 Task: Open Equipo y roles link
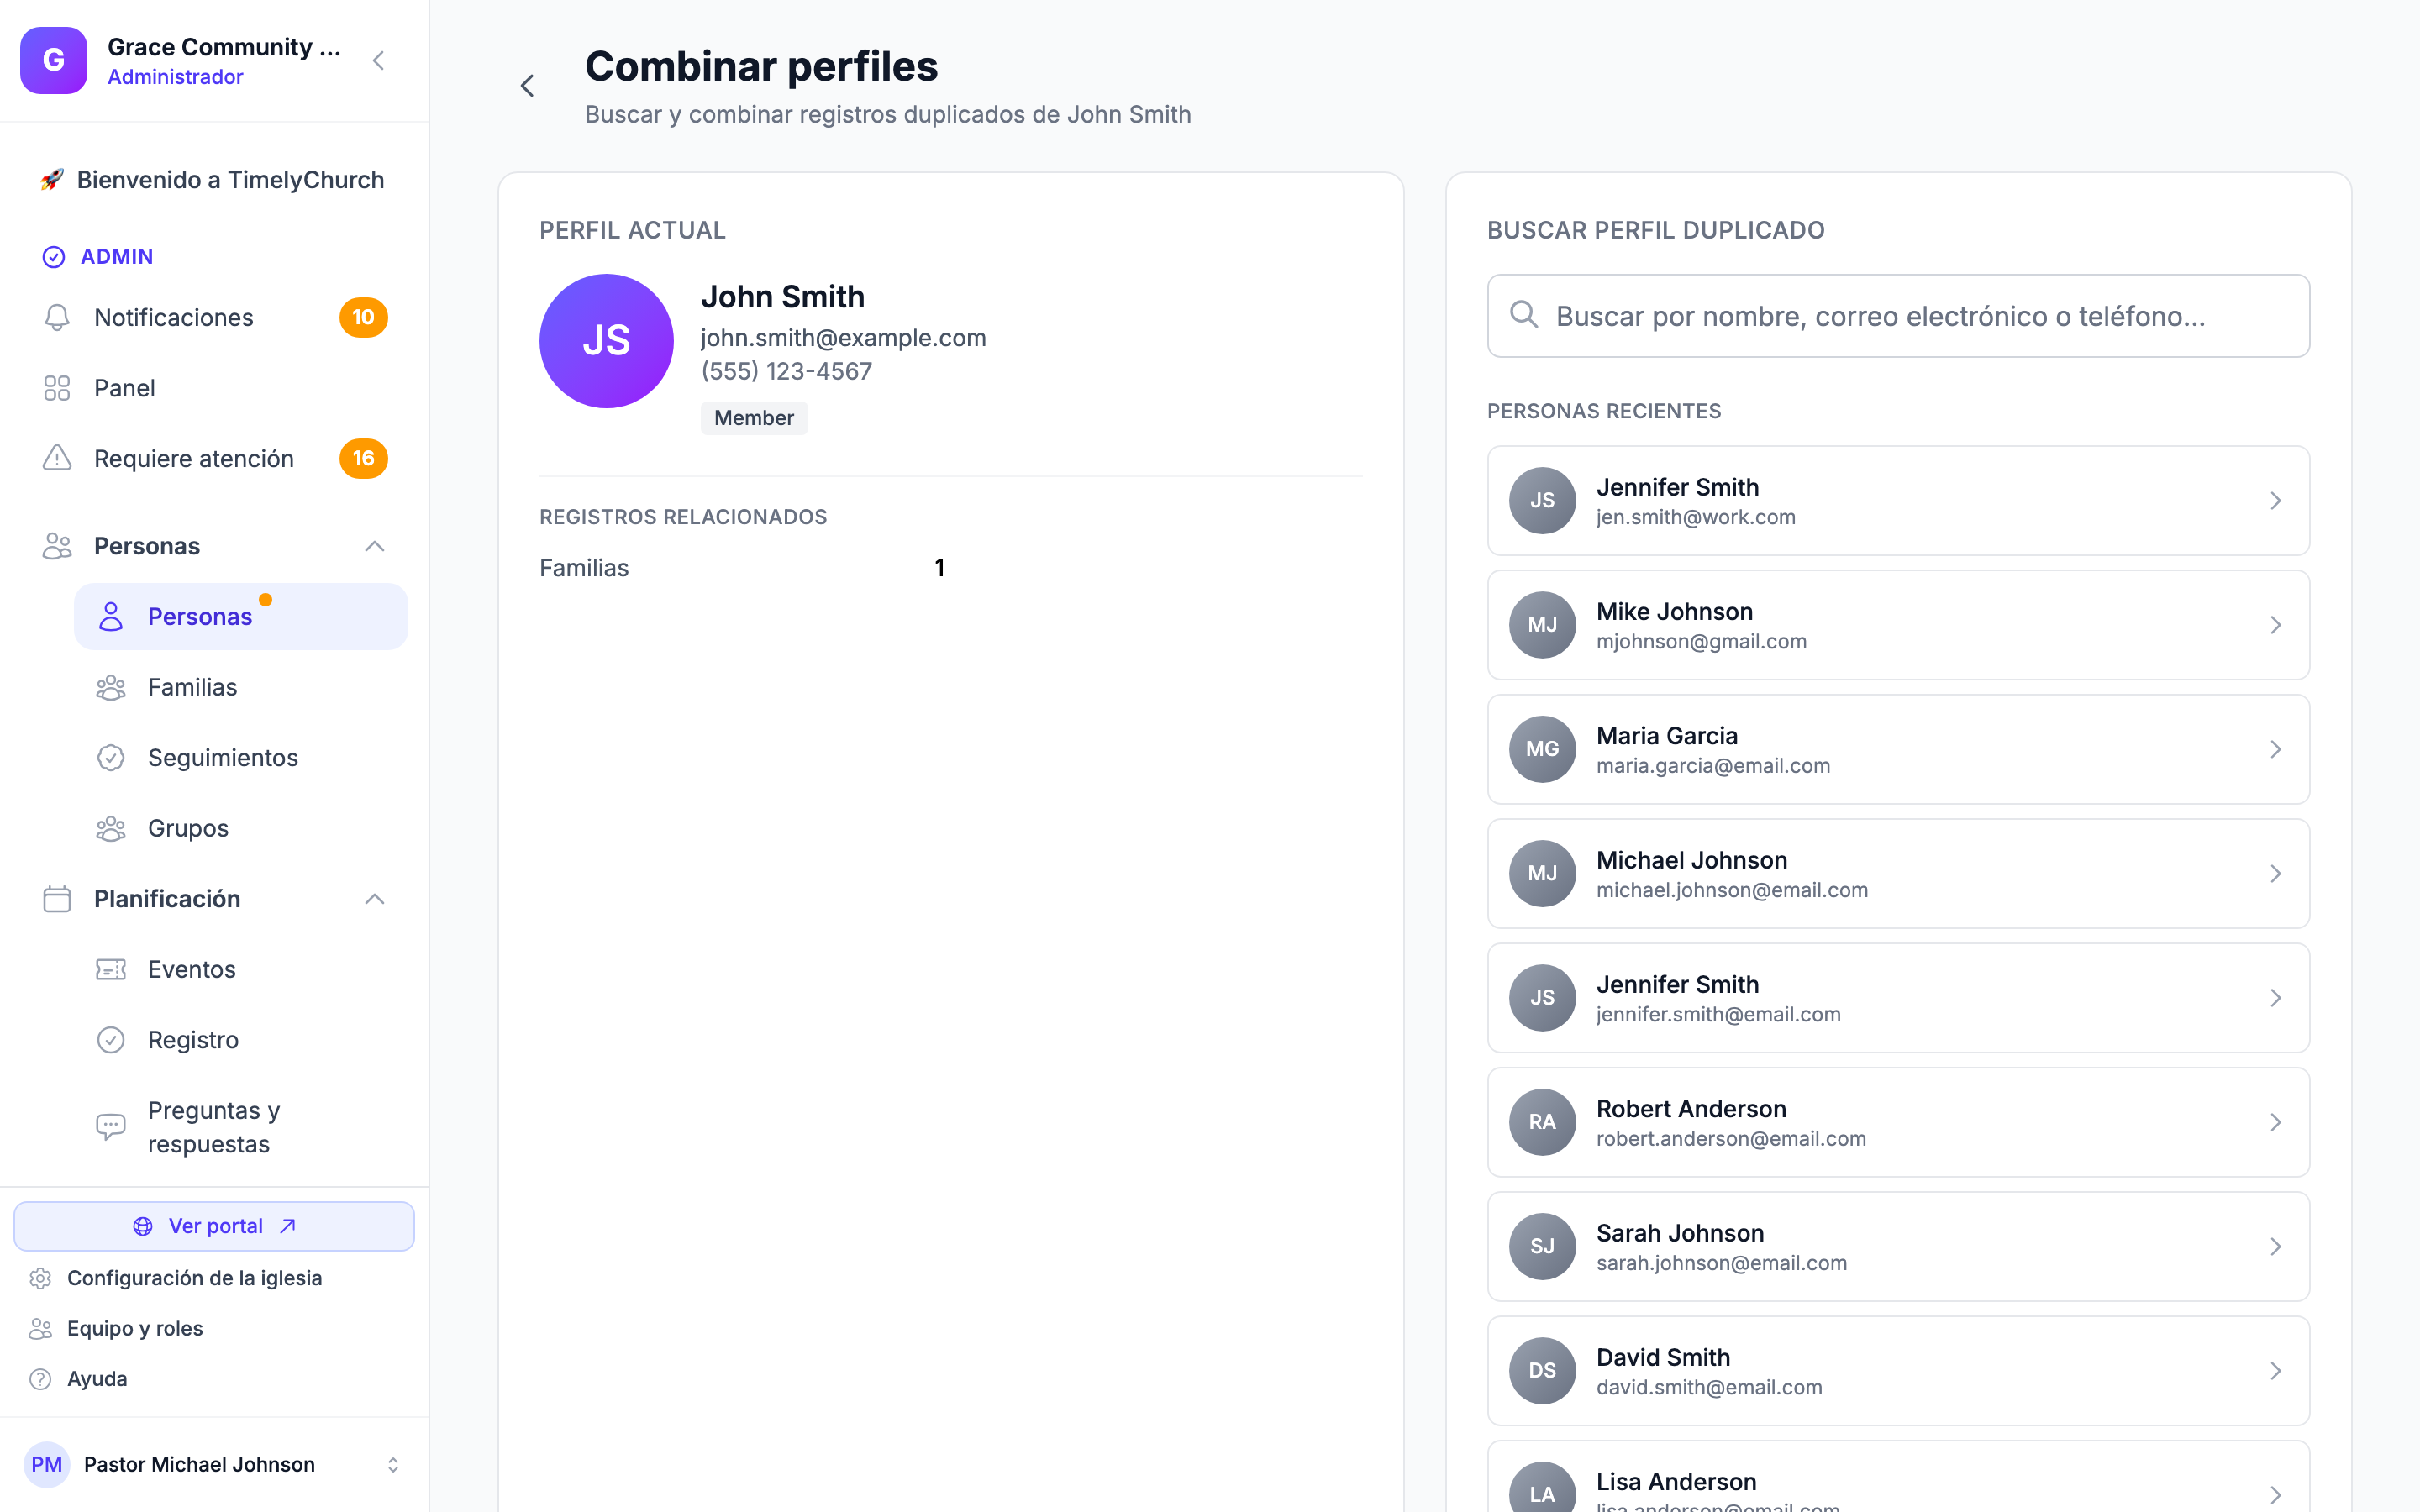click(x=135, y=1328)
